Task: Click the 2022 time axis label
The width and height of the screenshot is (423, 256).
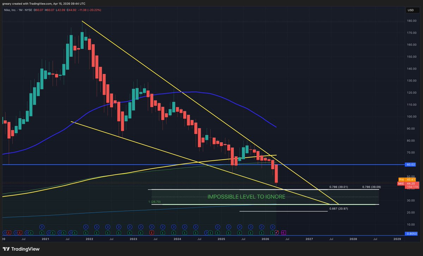Action: pos(89,239)
